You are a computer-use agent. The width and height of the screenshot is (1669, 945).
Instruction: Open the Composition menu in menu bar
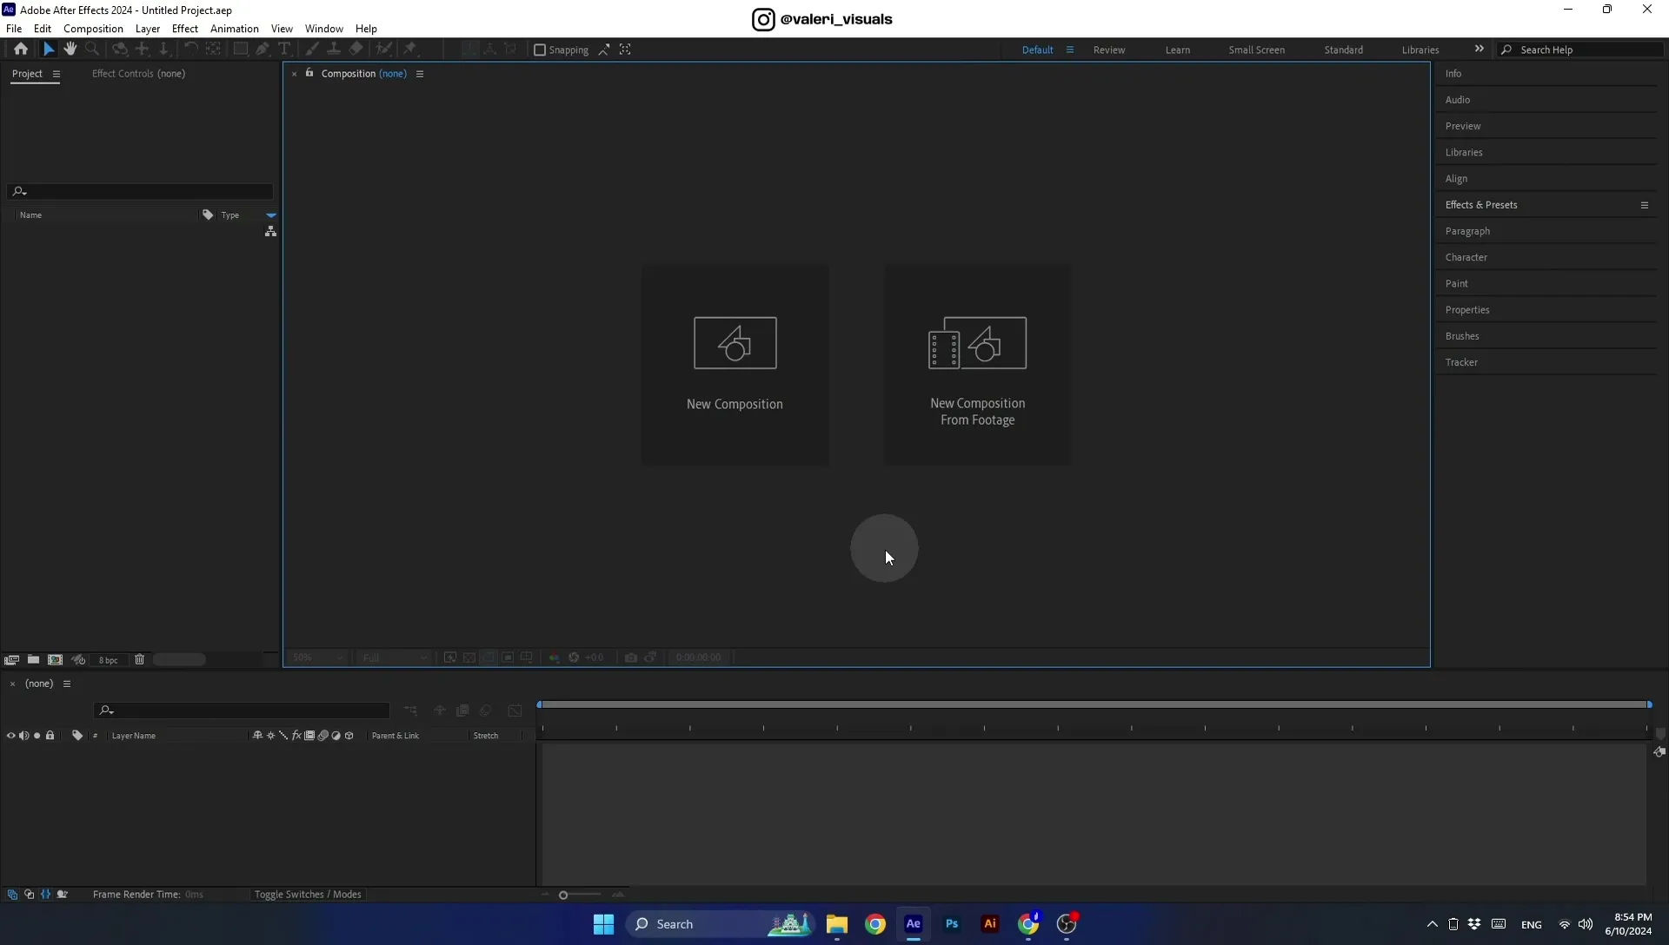(93, 29)
